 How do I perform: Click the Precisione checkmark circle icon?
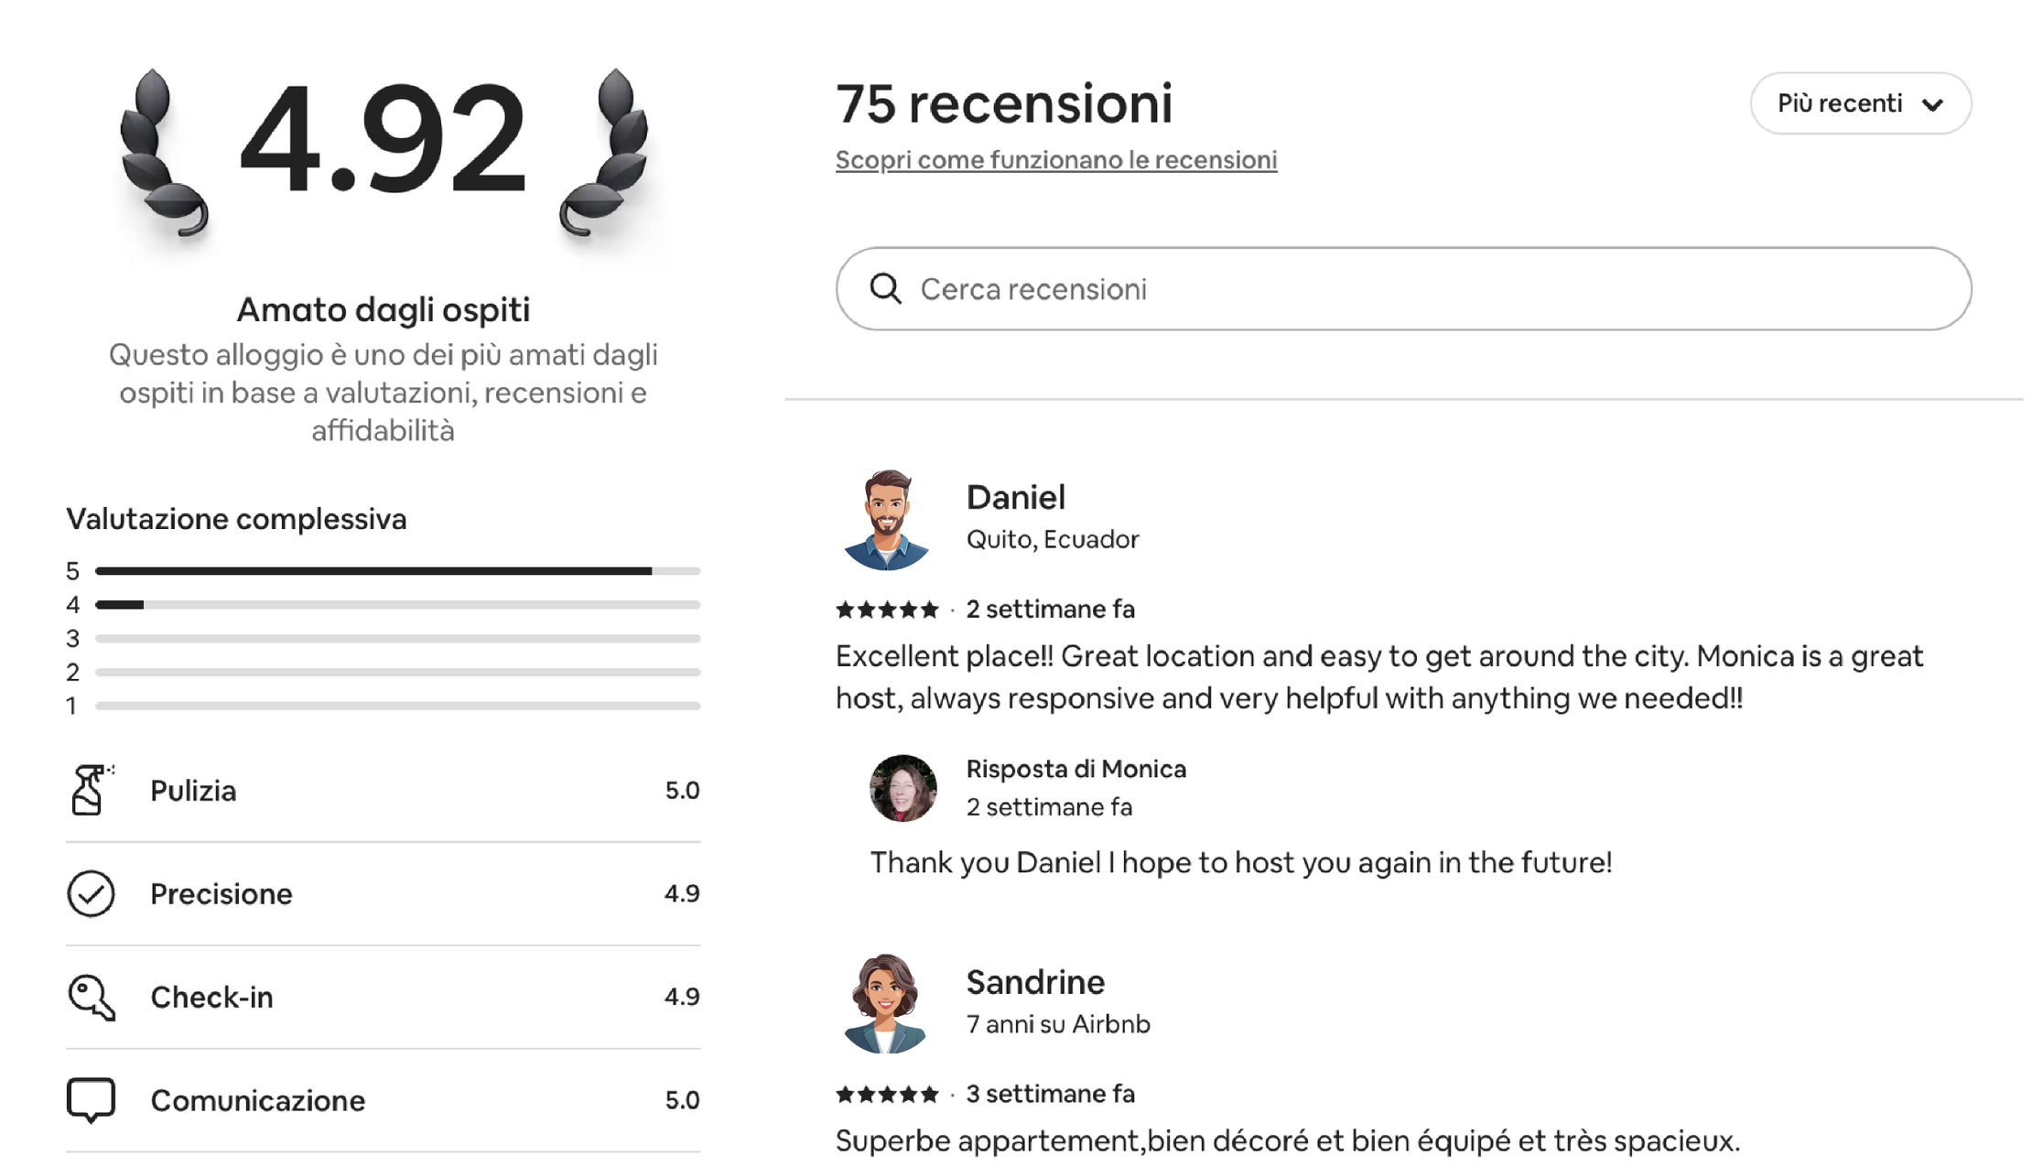91,893
